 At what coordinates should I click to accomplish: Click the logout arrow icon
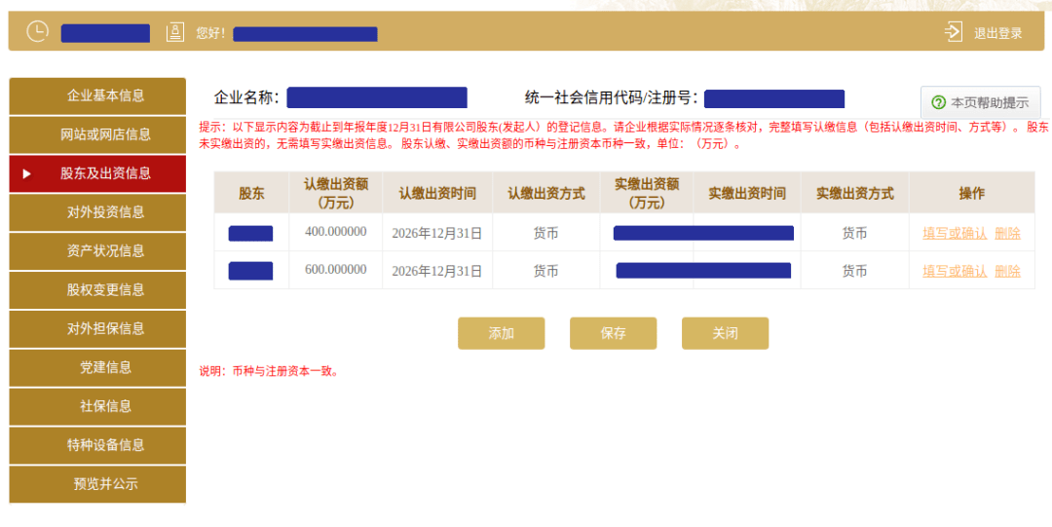(x=954, y=32)
